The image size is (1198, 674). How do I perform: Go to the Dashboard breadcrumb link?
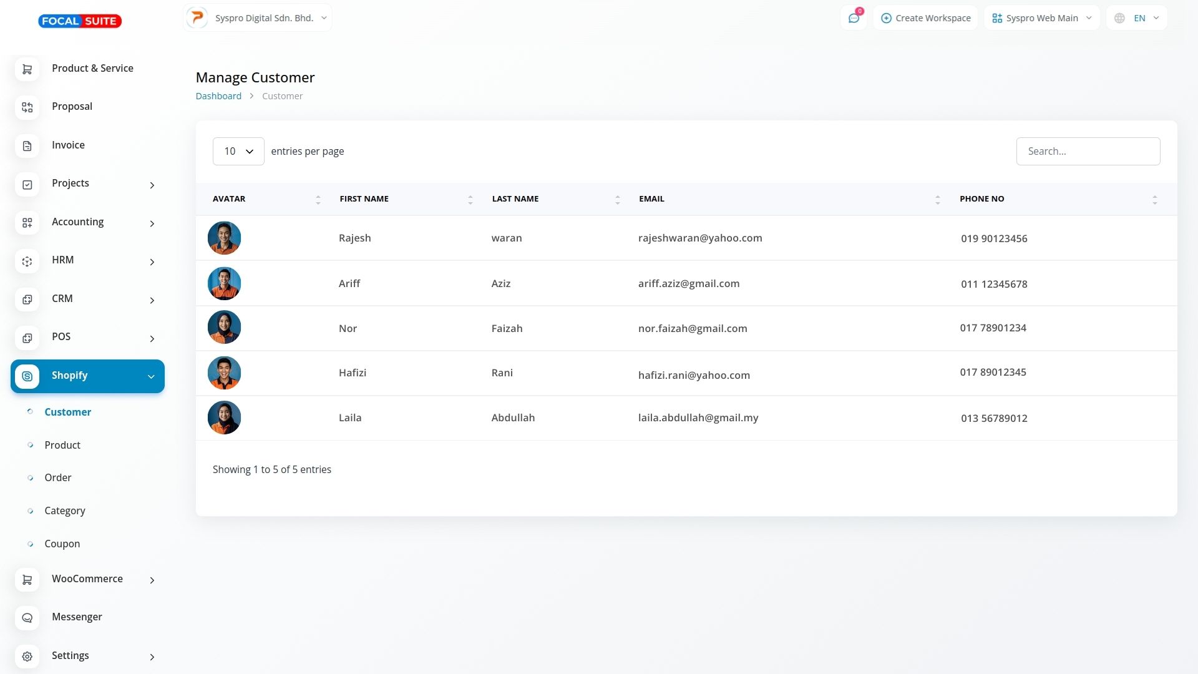click(x=218, y=96)
